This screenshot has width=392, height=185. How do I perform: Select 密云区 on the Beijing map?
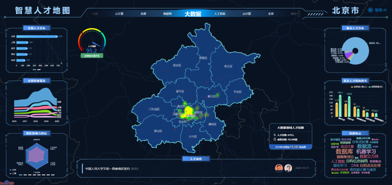(229, 66)
